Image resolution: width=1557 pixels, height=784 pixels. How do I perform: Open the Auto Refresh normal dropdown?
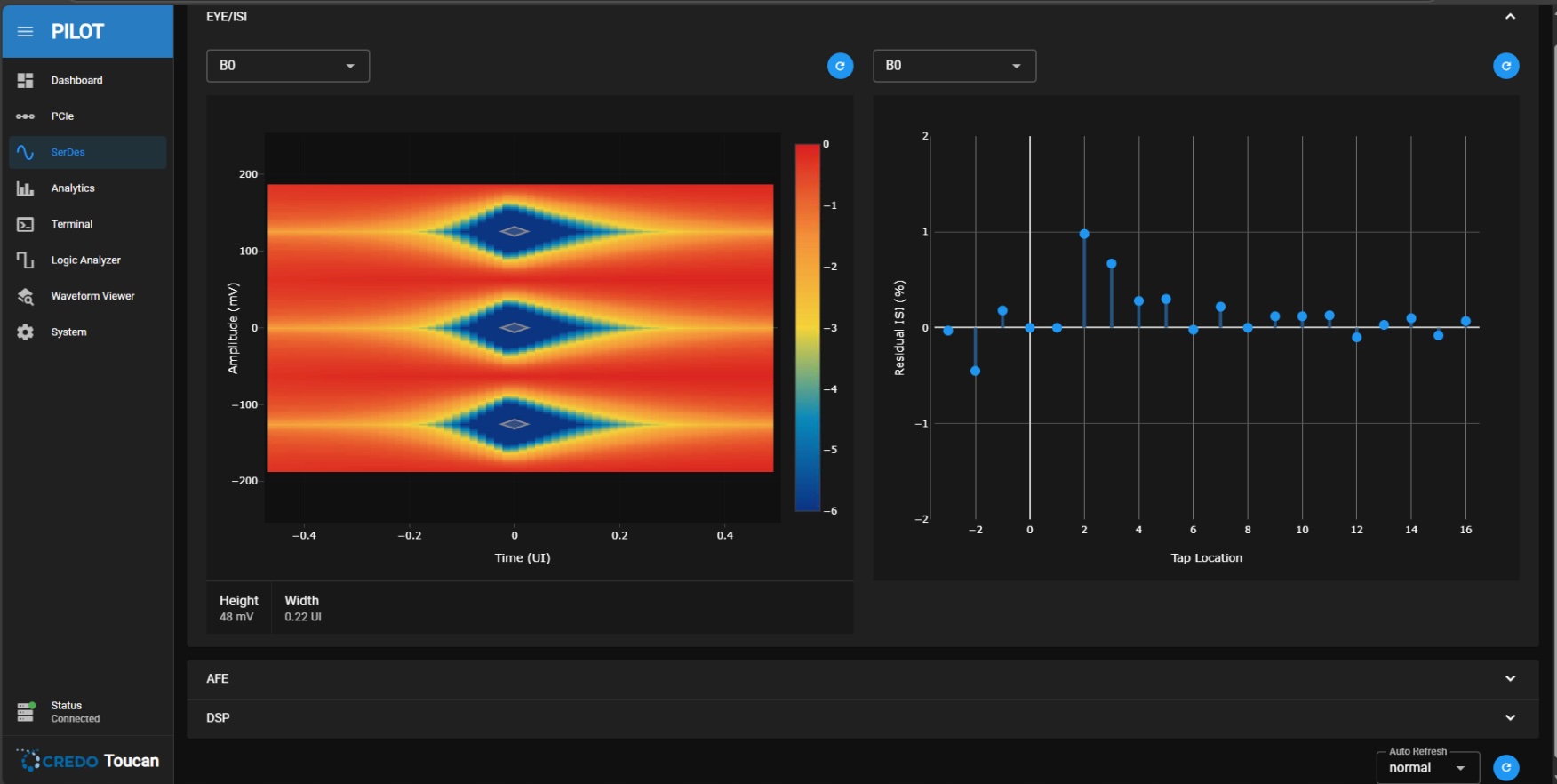(1427, 767)
